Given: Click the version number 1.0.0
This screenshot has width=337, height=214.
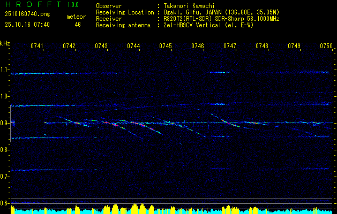Looking at the screenshot, I should (x=73, y=5).
